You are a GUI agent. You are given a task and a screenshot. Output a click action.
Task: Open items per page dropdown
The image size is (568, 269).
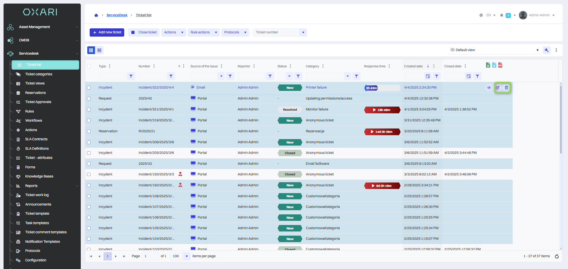click(x=187, y=256)
